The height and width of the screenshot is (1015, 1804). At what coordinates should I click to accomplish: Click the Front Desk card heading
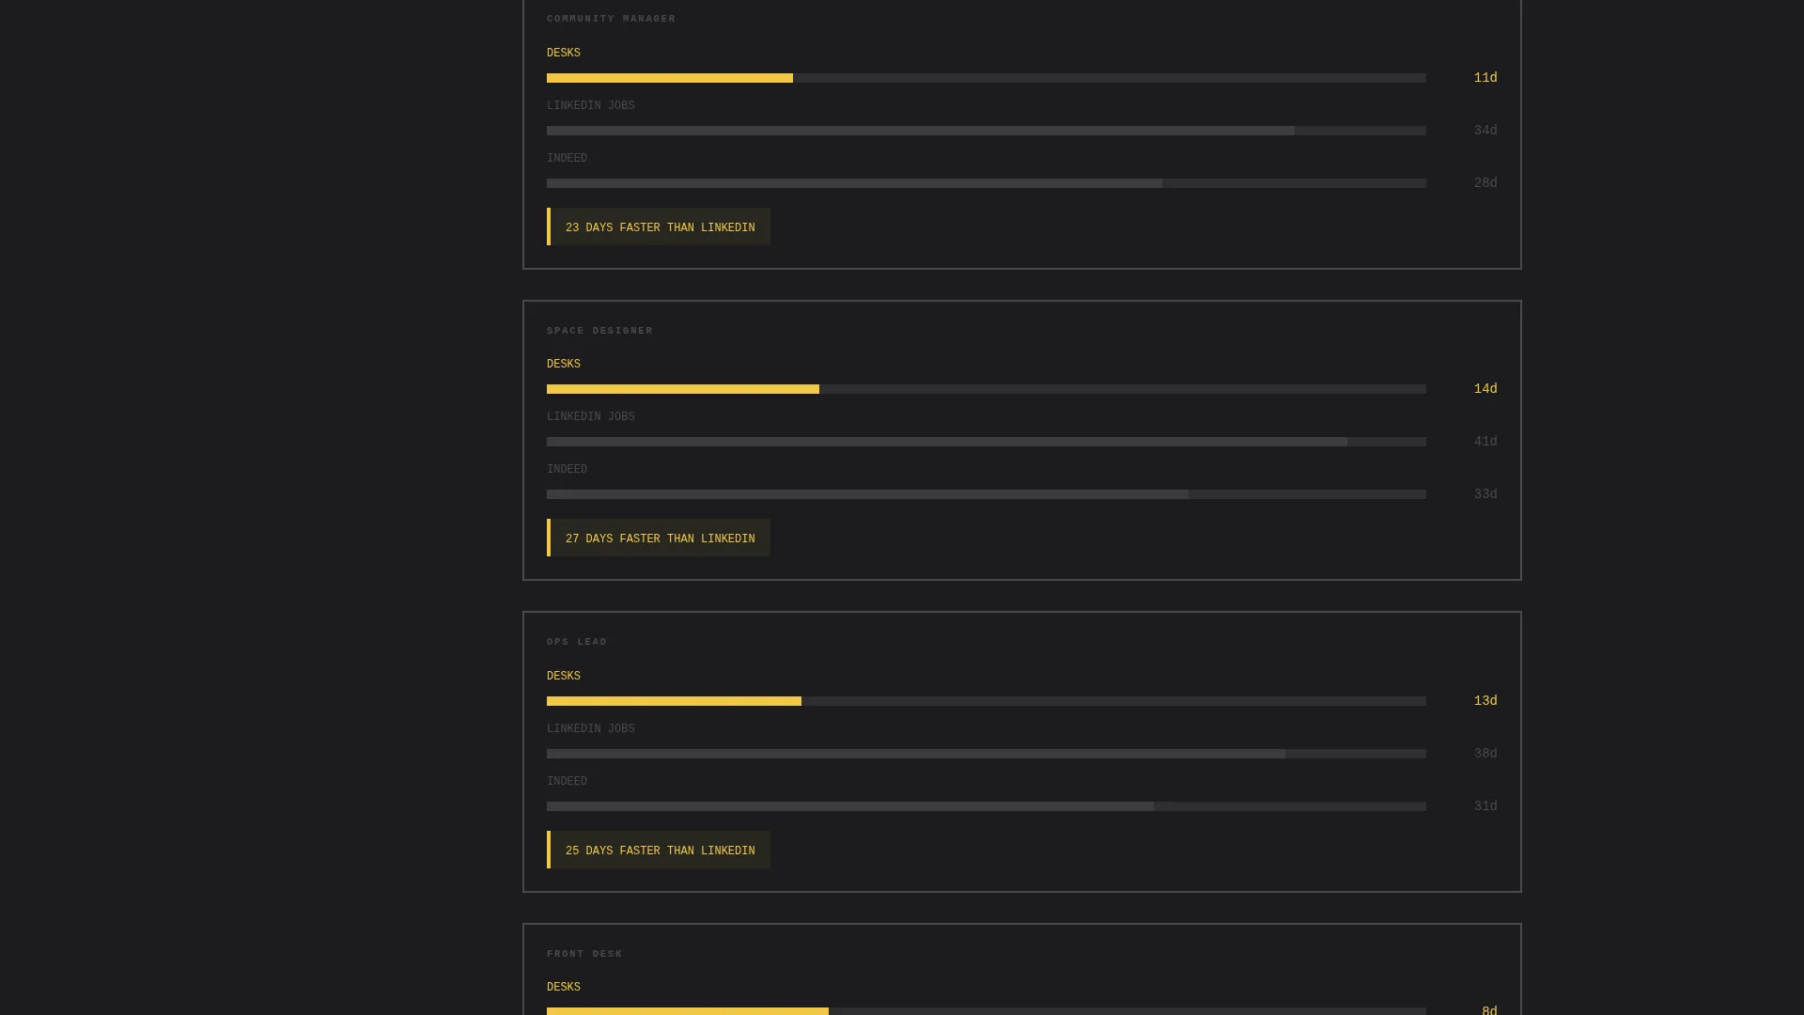[584, 954]
